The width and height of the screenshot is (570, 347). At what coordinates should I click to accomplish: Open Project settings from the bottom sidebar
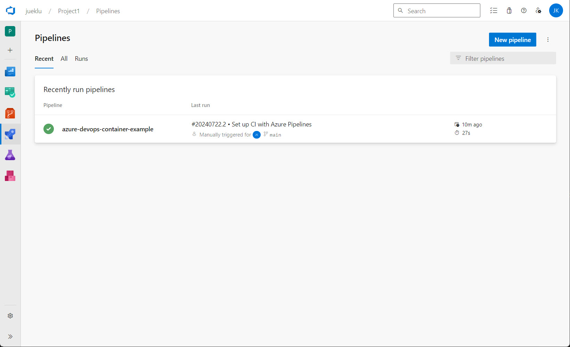point(10,315)
